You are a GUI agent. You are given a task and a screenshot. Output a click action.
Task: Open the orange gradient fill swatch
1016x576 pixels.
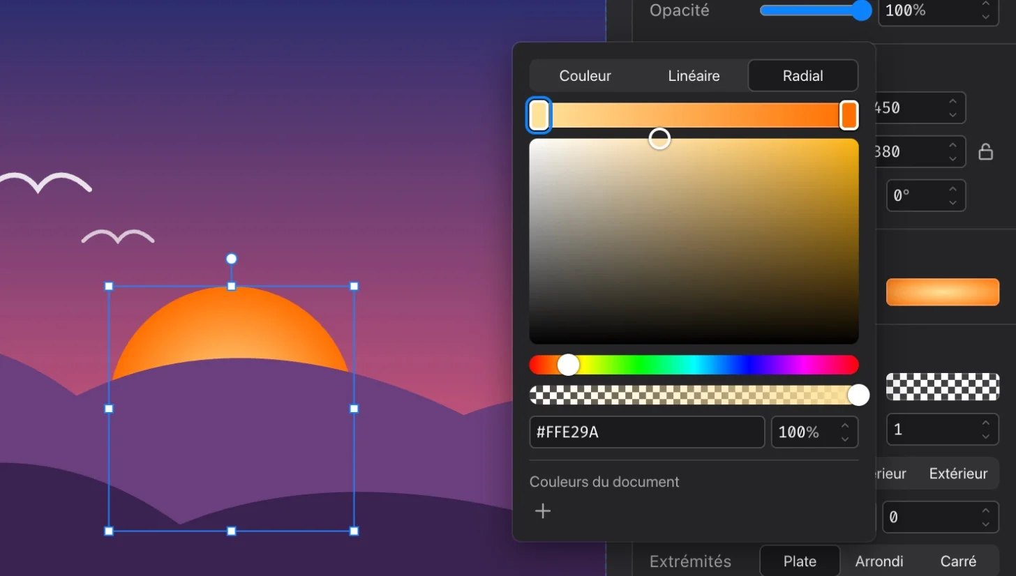click(x=943, y=292)
